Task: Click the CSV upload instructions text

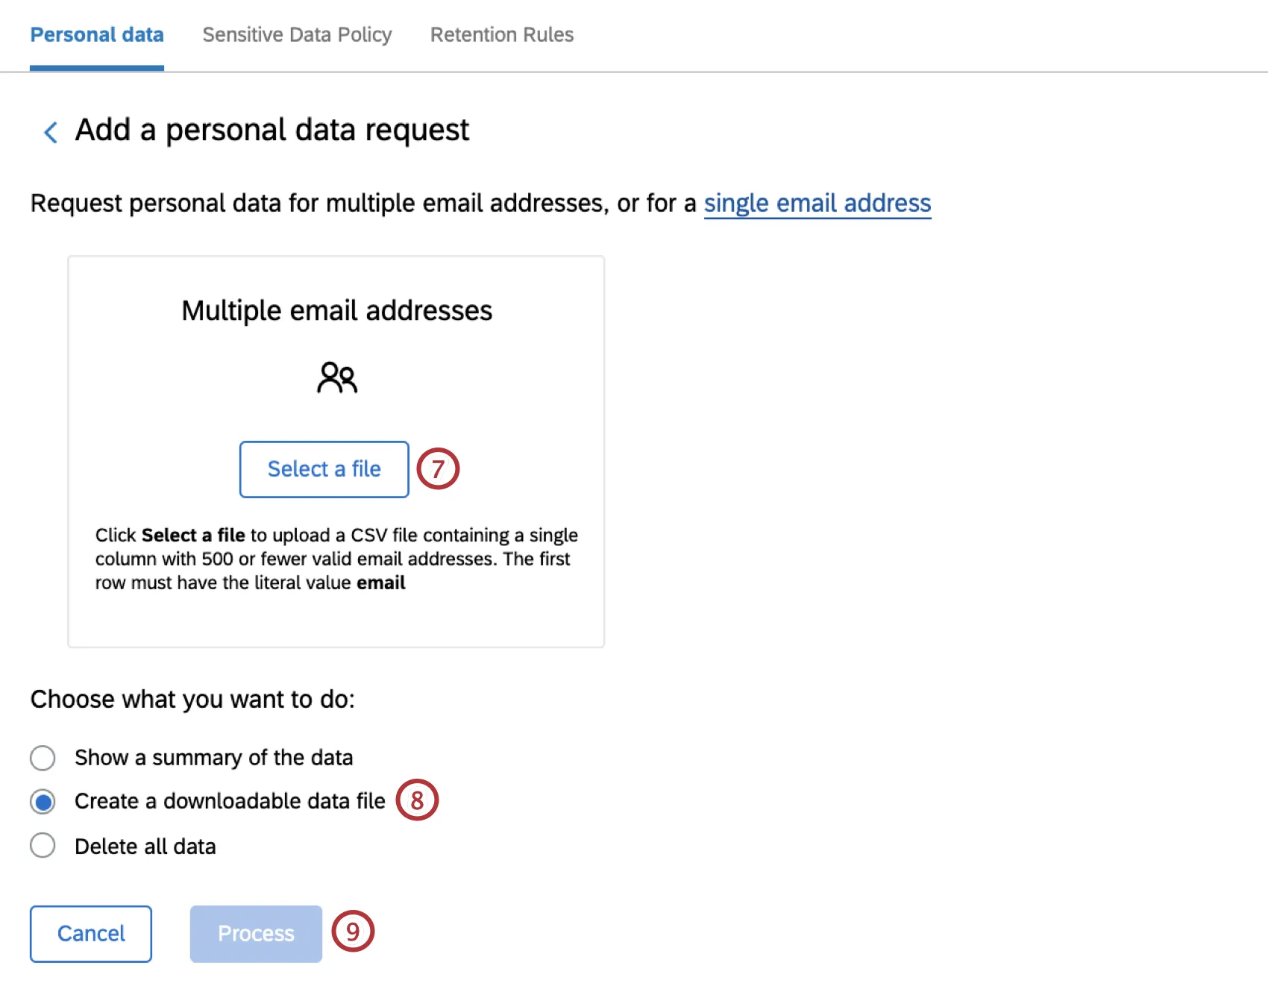Action: click(x=336, y=559)
